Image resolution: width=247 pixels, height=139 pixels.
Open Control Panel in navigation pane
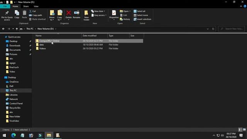click(x=16, y=103)
